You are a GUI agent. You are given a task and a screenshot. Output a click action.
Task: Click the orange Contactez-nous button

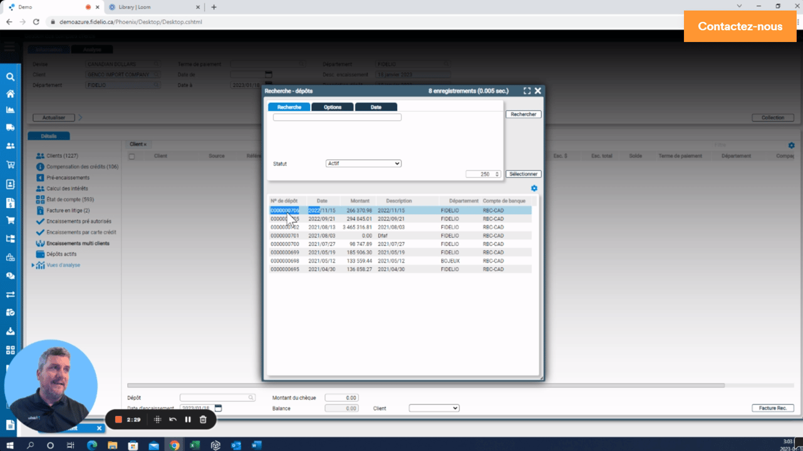740,26
